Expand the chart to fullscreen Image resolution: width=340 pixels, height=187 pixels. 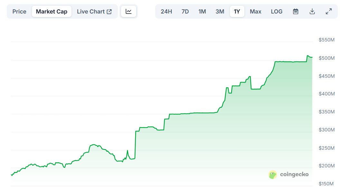[x=328, y=11]
